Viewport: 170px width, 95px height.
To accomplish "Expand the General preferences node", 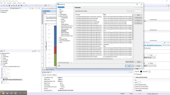I will 58,11.
